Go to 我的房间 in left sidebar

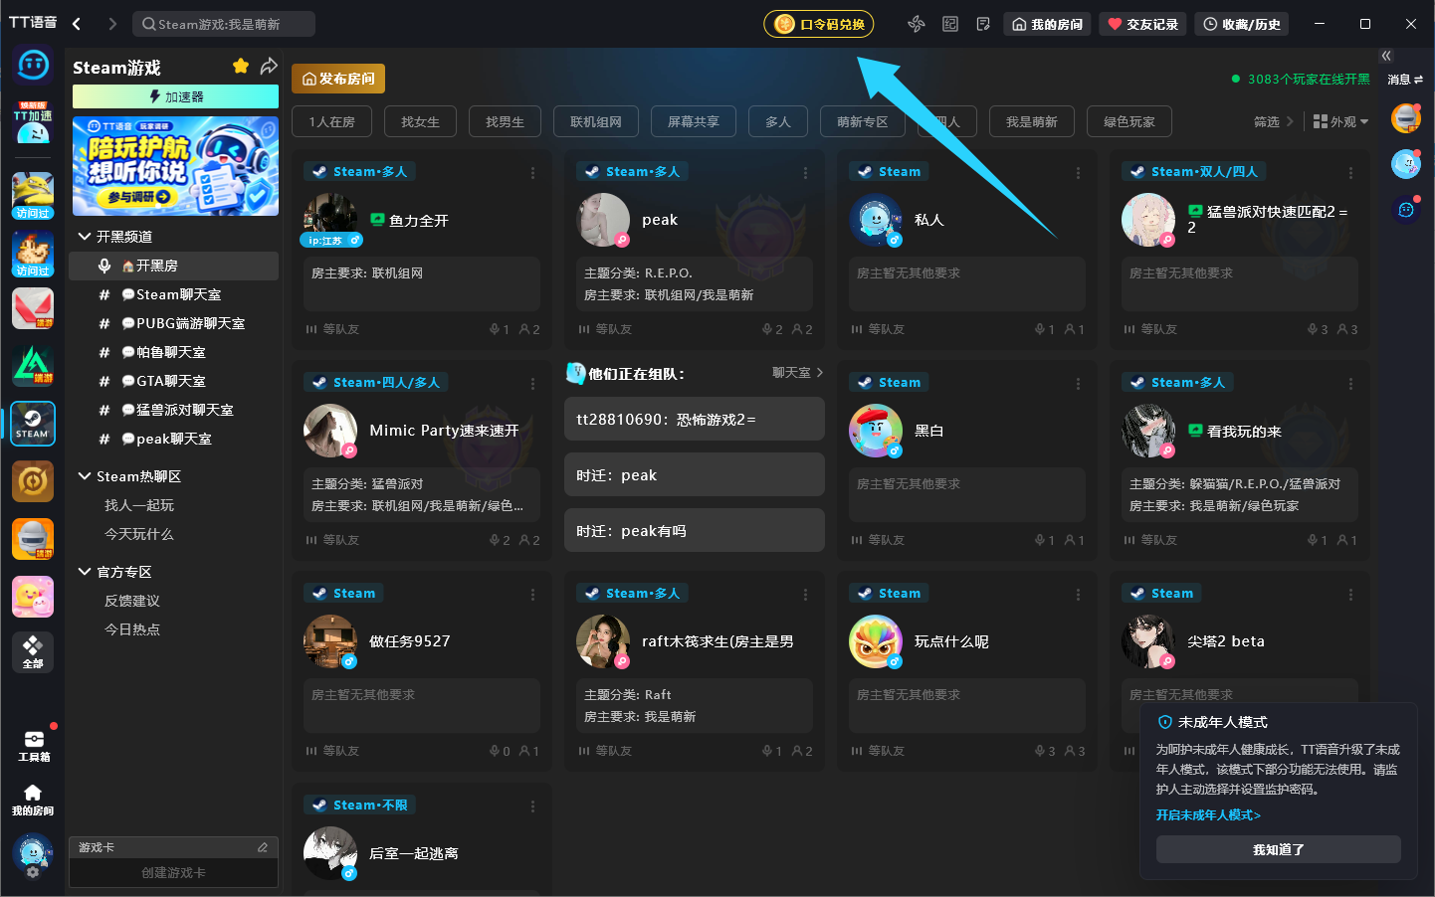(x=33, y=800)
